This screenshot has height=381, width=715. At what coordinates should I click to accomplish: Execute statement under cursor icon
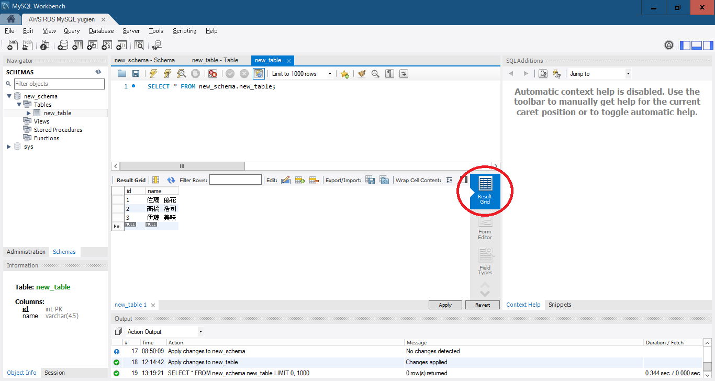pos(167,74)
